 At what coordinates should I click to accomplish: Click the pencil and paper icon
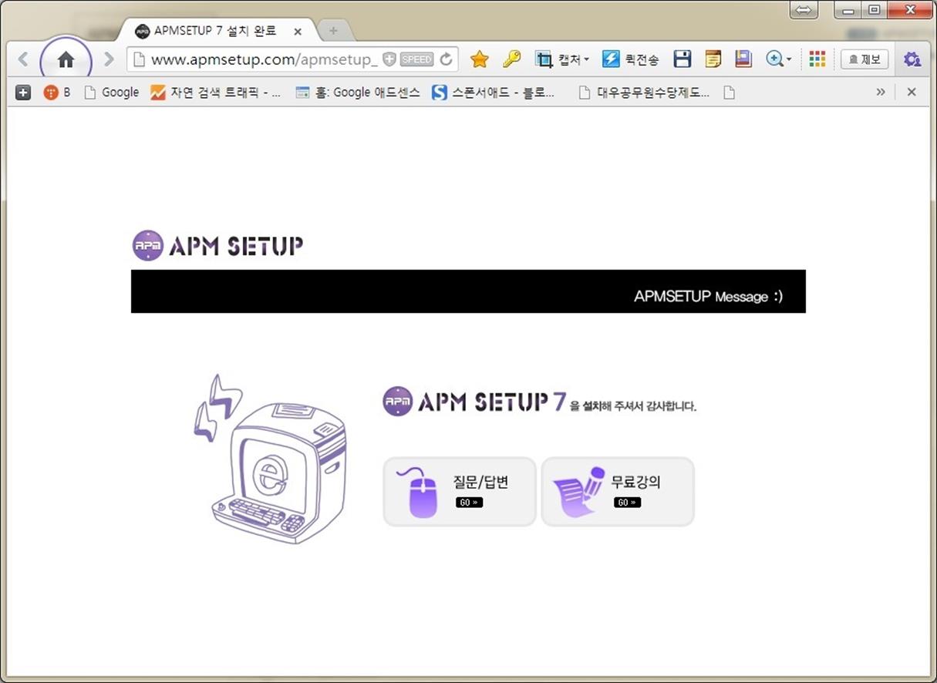(579, 492)
